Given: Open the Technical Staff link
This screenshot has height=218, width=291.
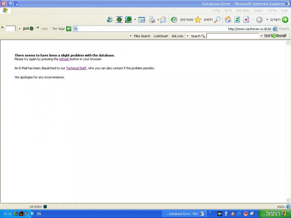Looking at the screenshot, I should pos(76,68).
